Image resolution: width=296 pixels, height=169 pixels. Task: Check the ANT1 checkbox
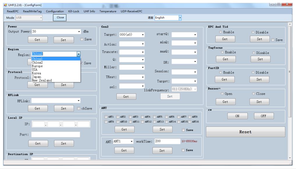click(x=106, y=117)
